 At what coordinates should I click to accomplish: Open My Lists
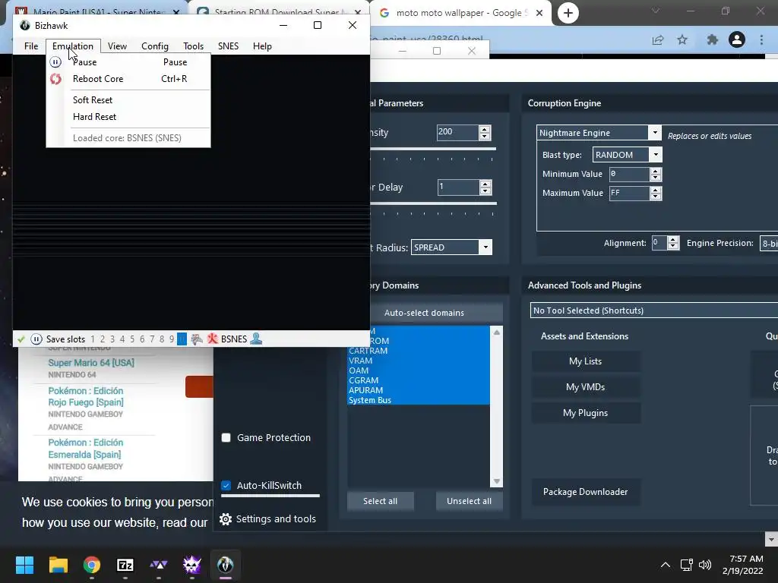586,361
